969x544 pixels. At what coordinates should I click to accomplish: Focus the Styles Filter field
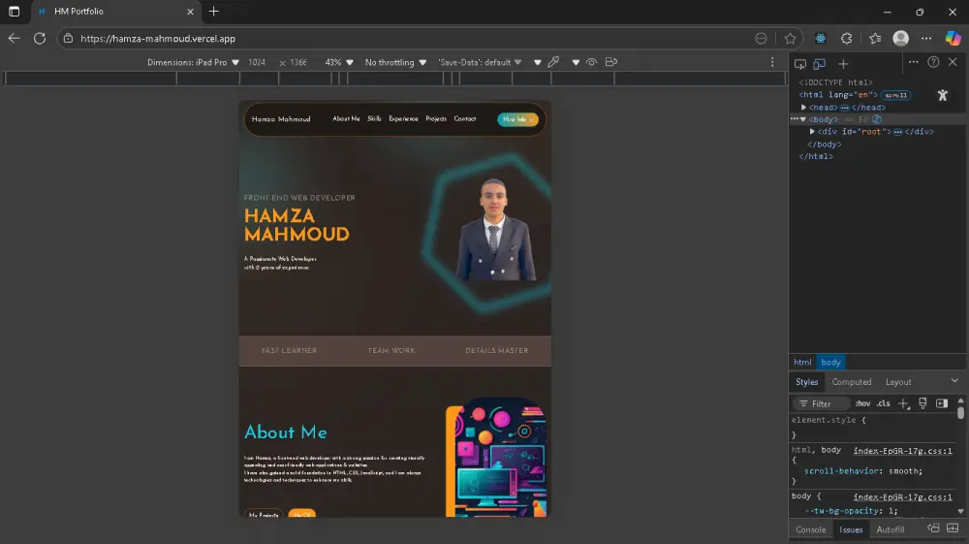[x=822, y=403]
